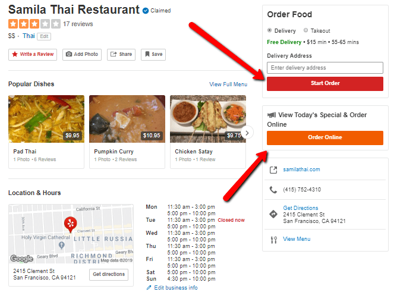The image size is (397, 292).
Task: Click the fork and knife menu icon
Action: point(273,240)
